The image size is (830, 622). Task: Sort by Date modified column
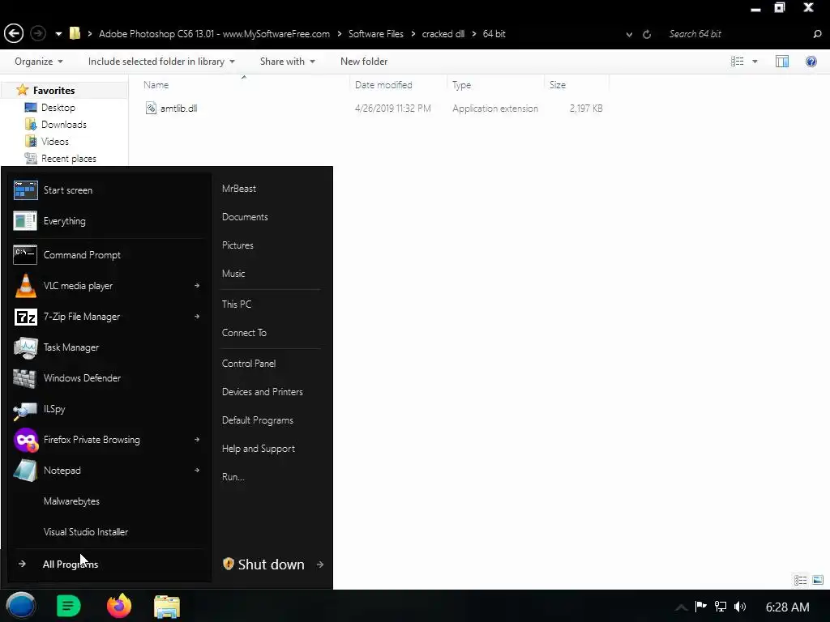383,85
